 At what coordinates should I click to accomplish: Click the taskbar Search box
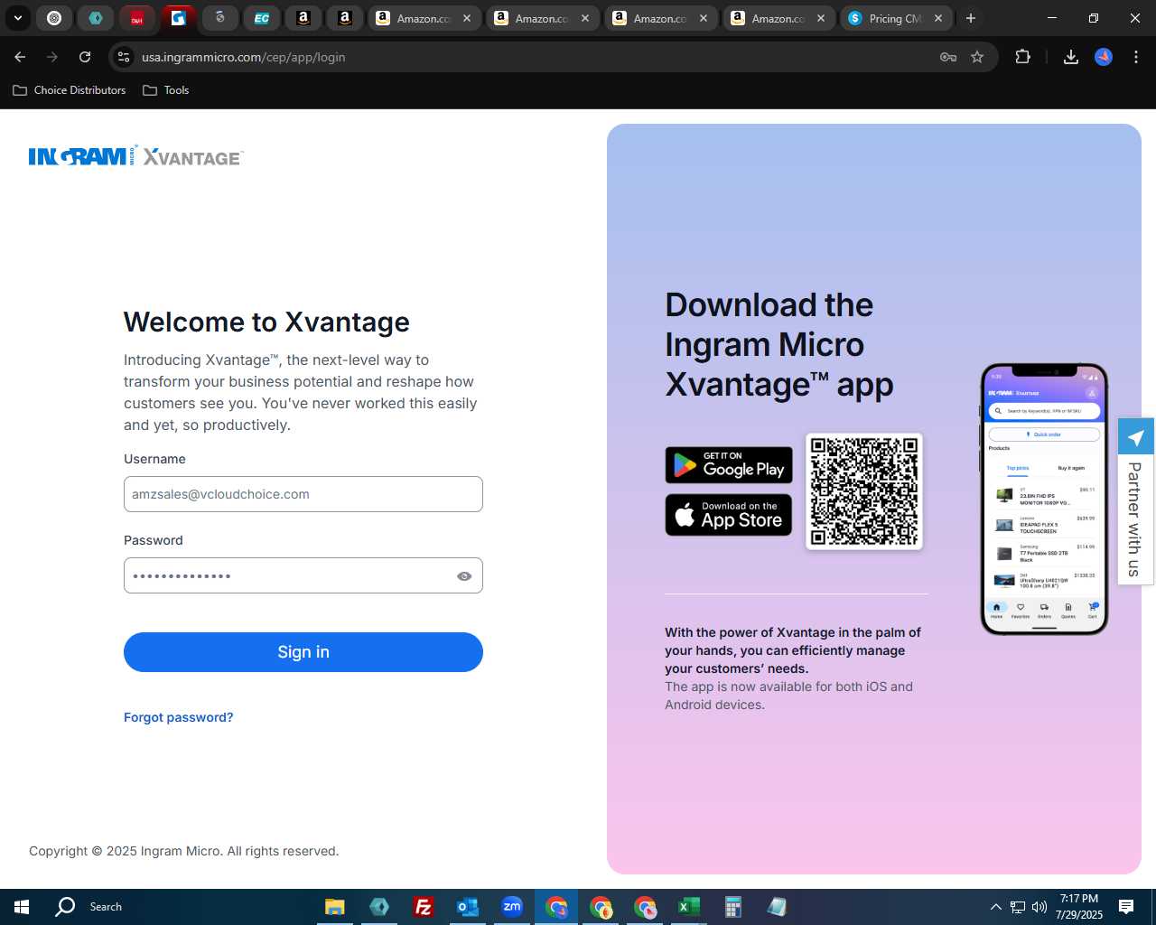point(106,907)
